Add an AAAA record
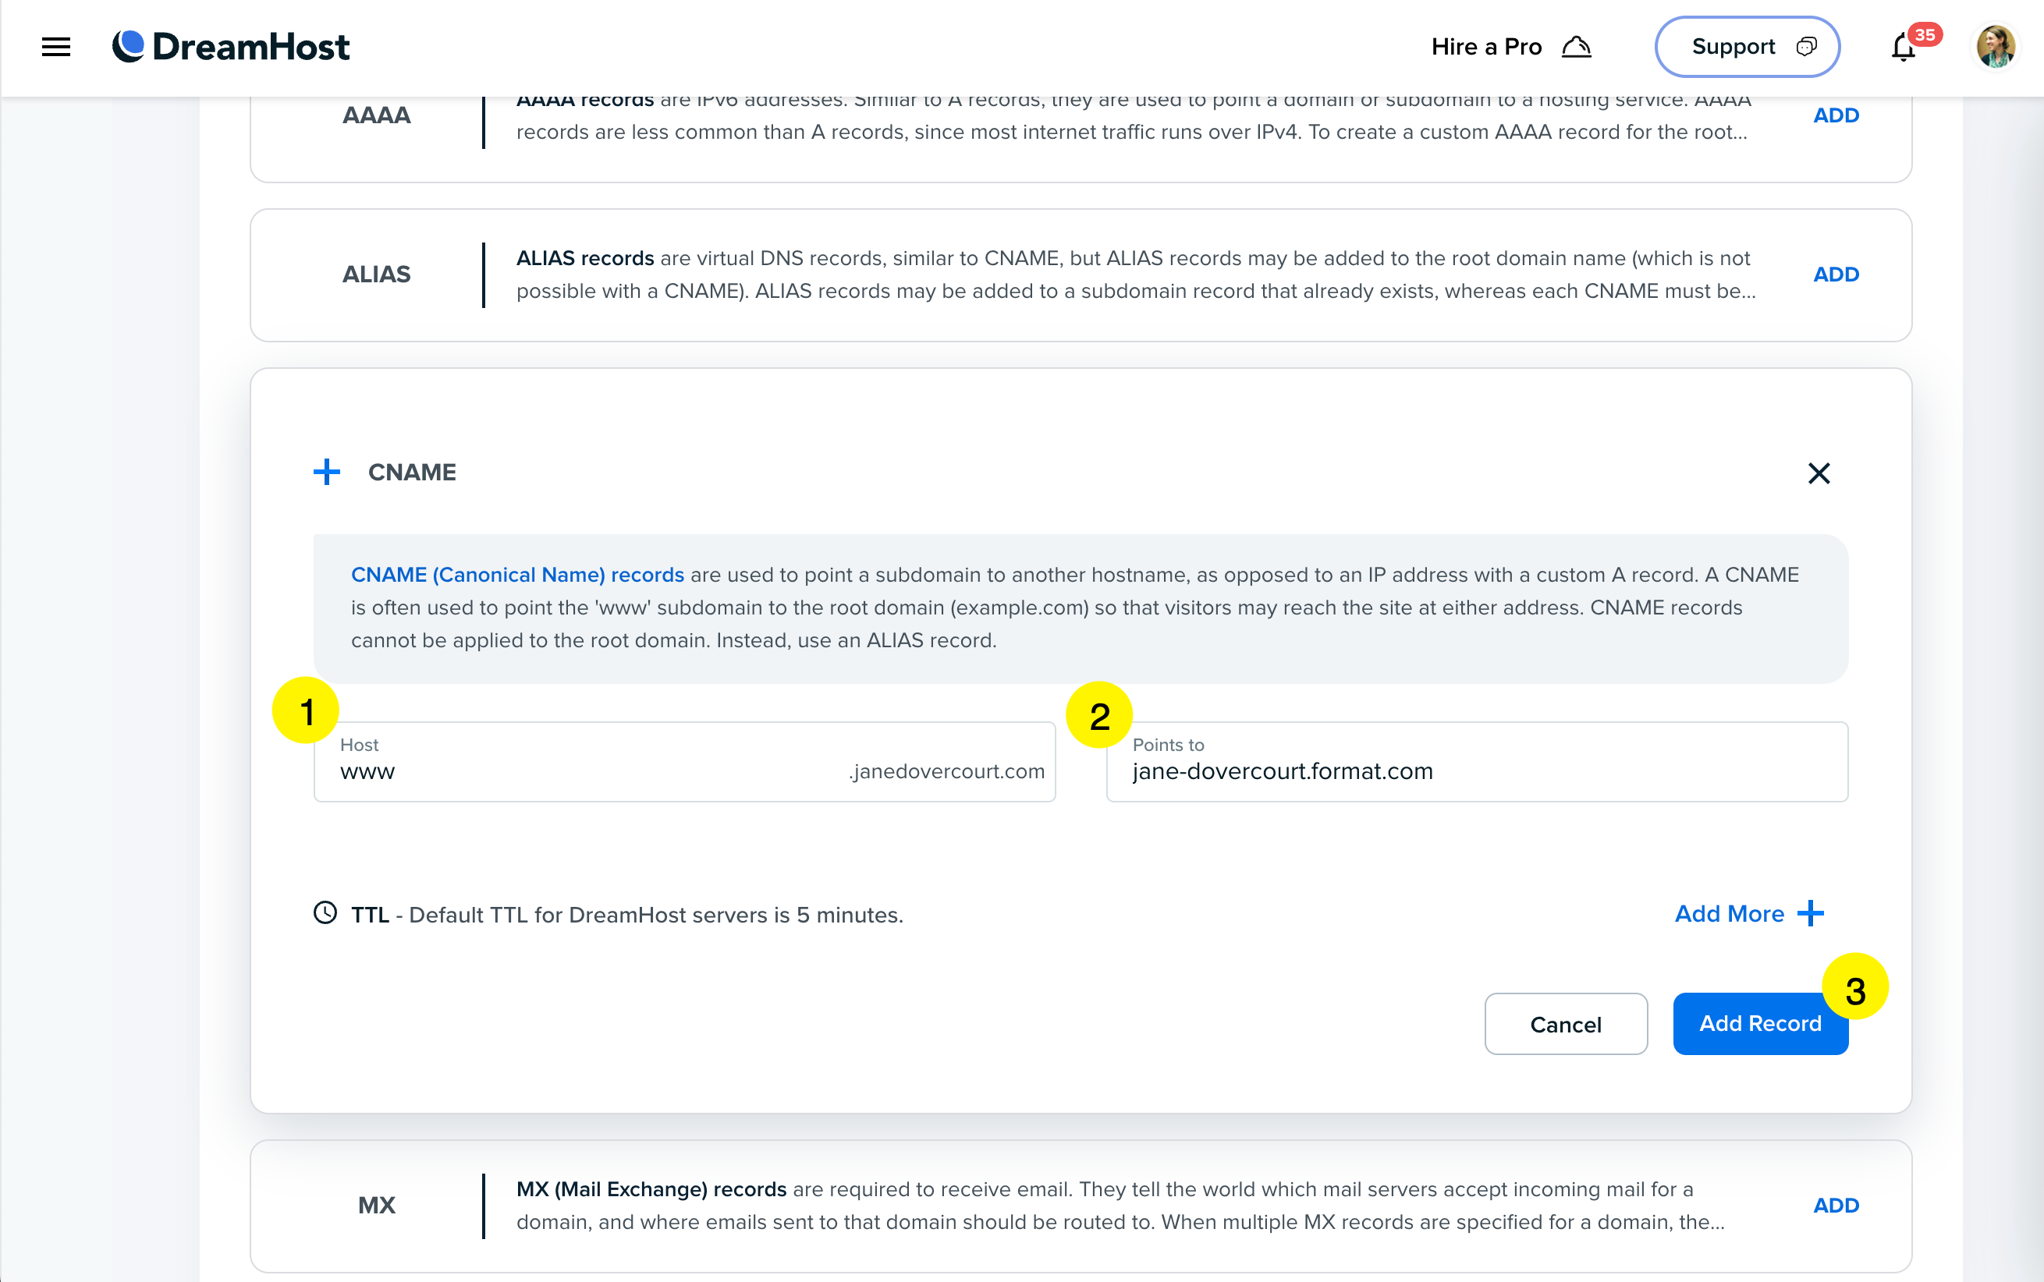Image resolution: width=2044 pixels, height=1282 pixels. coord(1836,115)
